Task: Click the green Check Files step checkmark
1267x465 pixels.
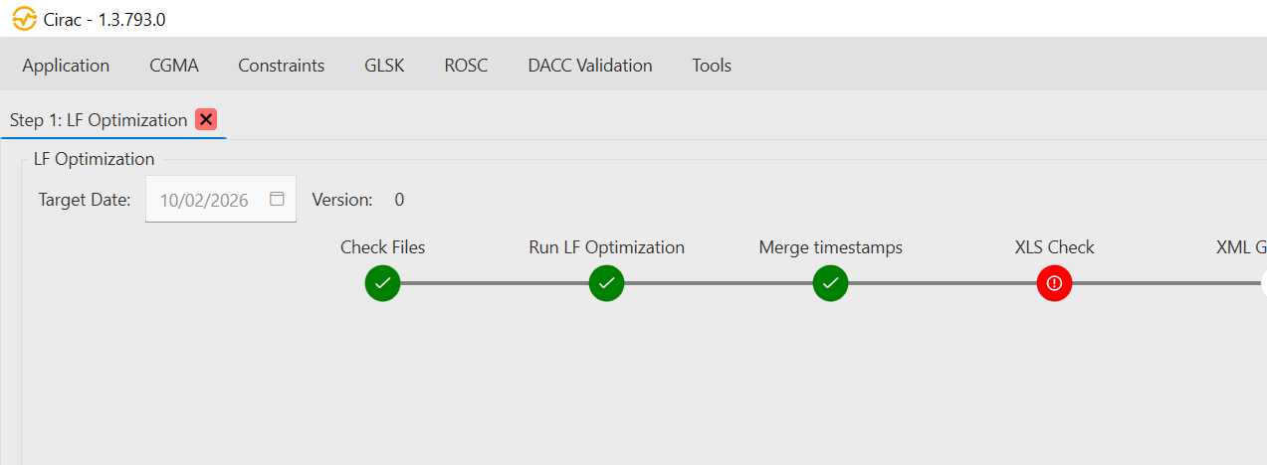Action: (x=382, y=283)
